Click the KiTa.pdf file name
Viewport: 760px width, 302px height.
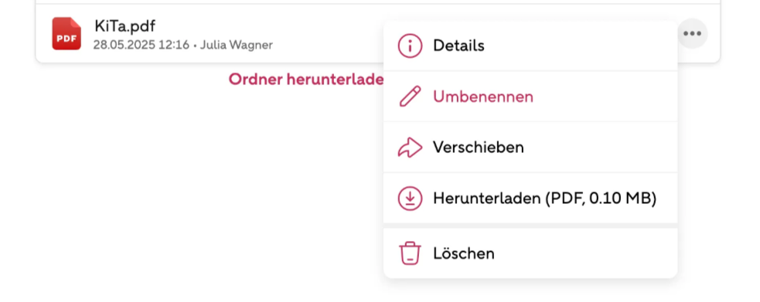(x=125, y=26)
